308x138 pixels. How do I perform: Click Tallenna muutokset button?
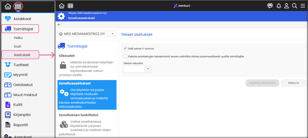click(262, 83)
